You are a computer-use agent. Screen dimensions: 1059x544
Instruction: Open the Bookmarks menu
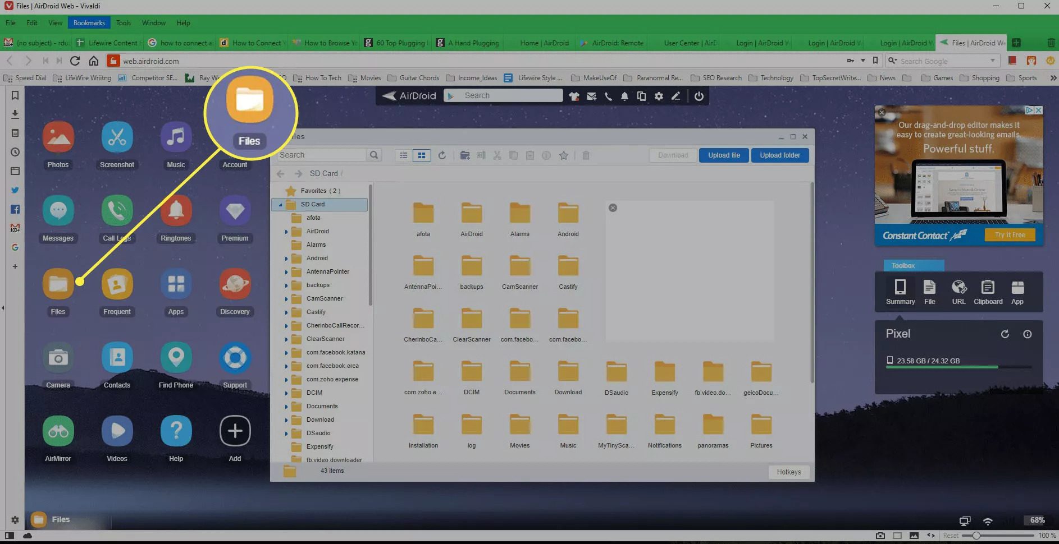[x=89, y=23]
